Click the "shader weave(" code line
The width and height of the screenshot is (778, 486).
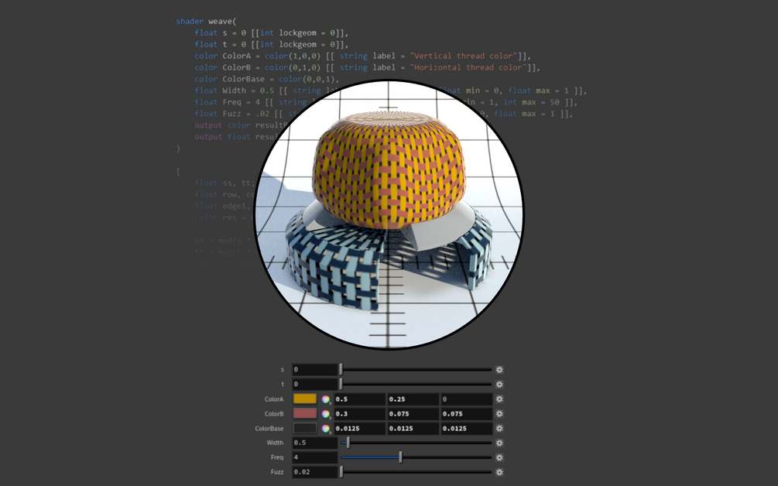(206, 22)
